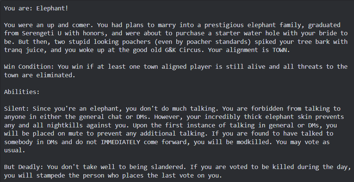
Task: Click "Serengeti U" in the backstory
Action: 42,33
